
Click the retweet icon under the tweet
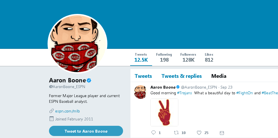pyautogui.click(x=176, y=133)
